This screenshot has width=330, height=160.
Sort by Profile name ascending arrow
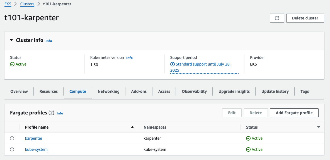pos(132,127)
